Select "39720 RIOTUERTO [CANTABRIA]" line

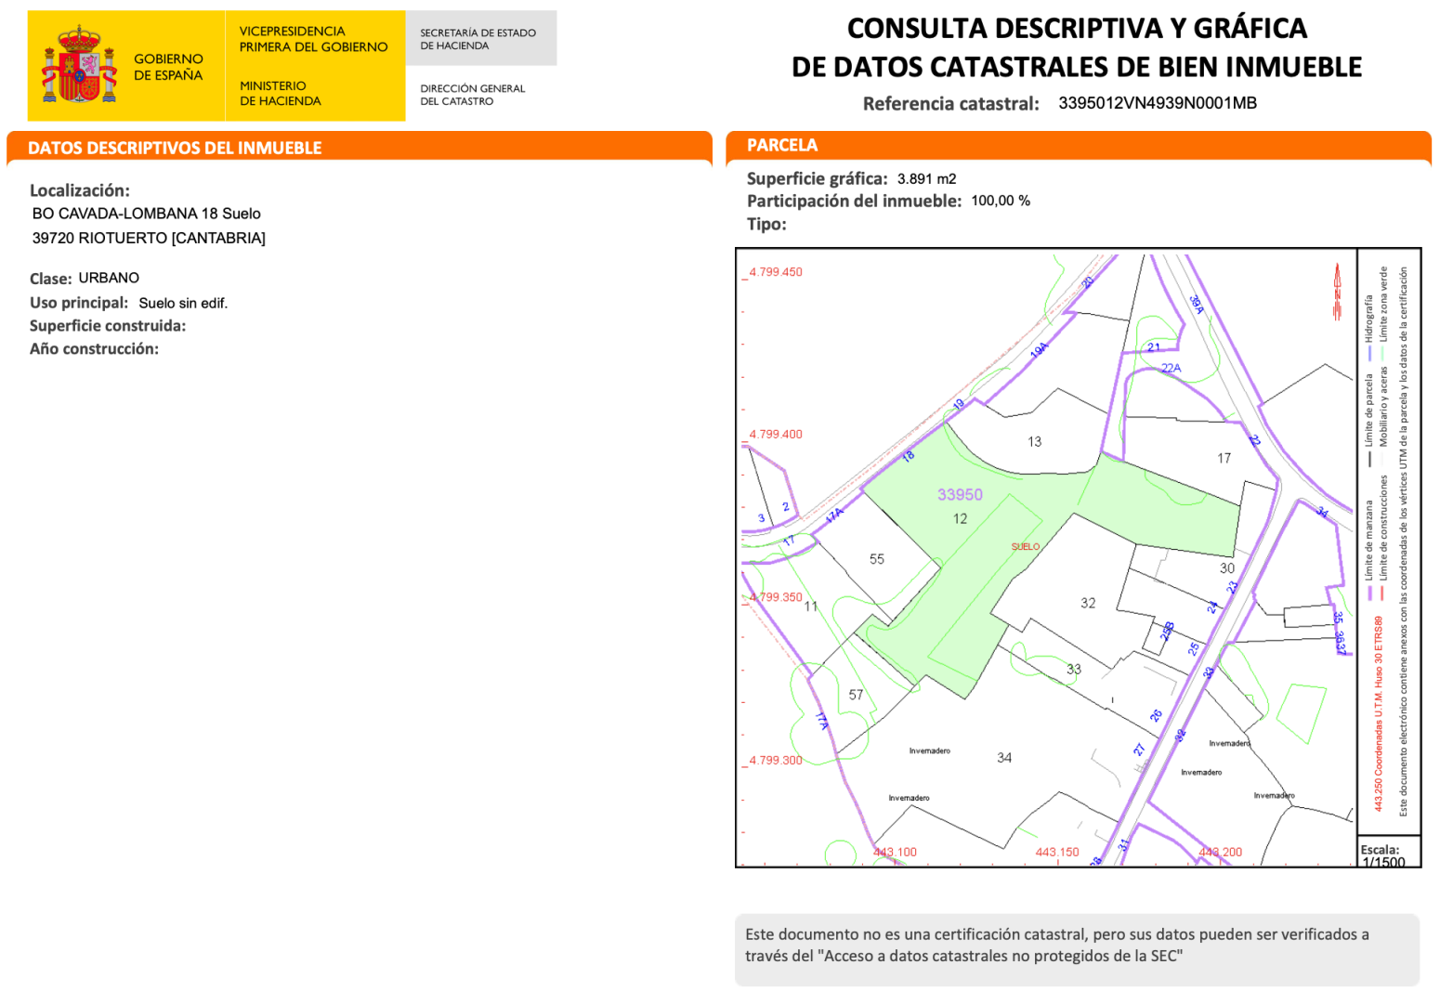click(149, 238)
